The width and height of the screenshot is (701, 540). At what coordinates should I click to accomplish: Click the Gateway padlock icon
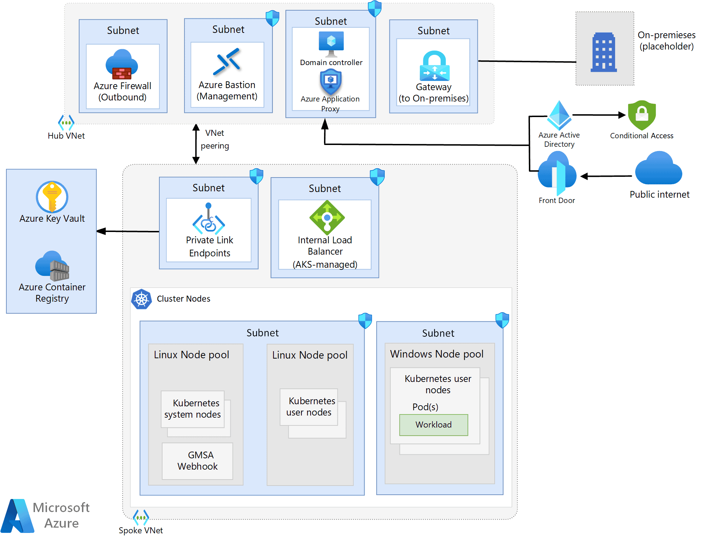pyautogui.click(x=434, y=66)
